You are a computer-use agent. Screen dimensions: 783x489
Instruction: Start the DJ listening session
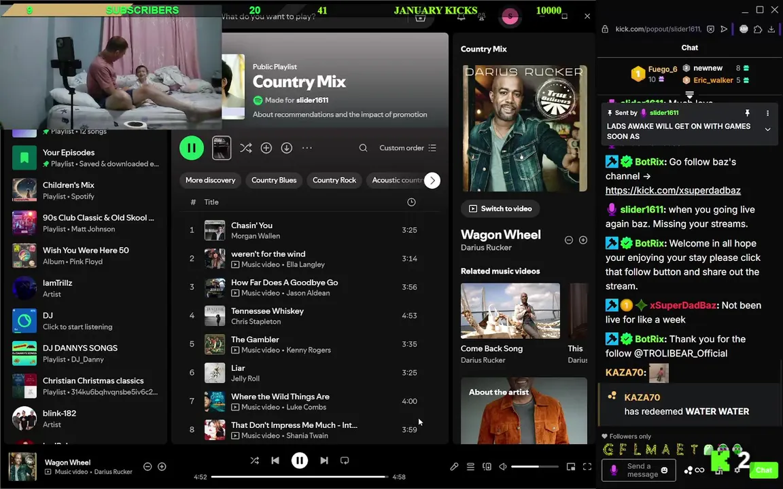point(86,321)
